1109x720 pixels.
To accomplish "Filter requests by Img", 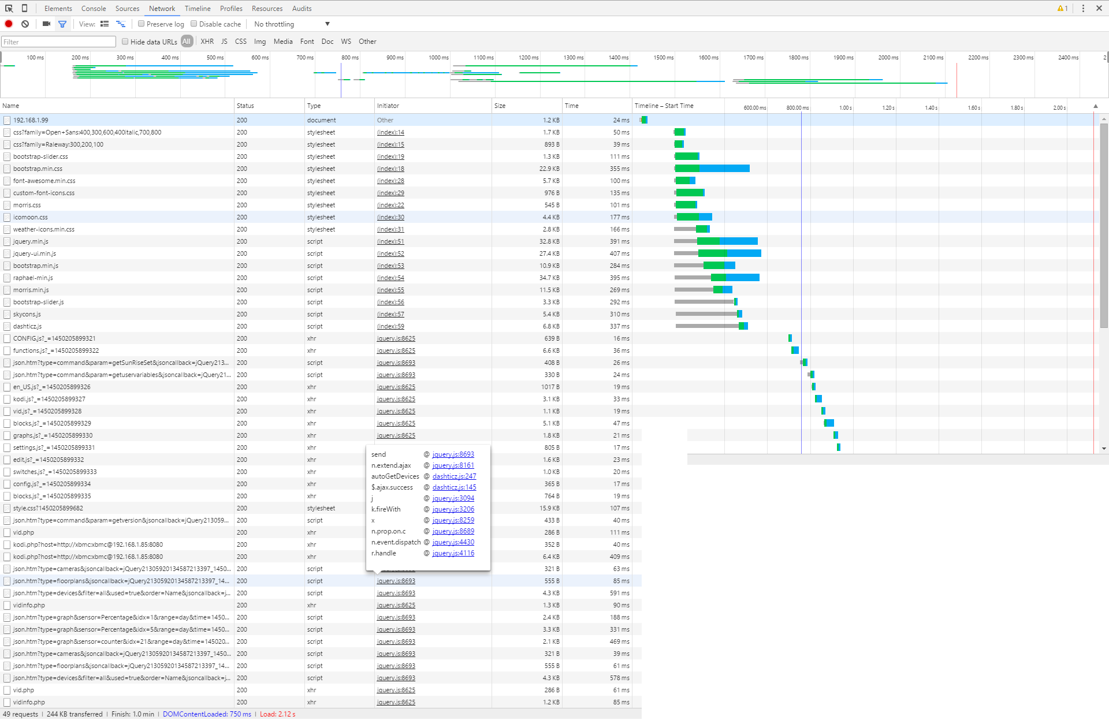I will coord(260,42).
